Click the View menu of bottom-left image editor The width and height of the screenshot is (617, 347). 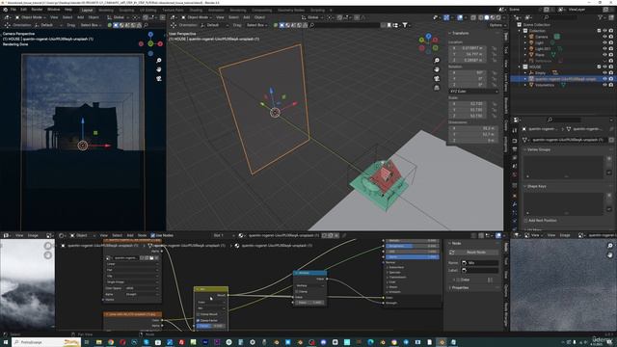(19, 235)
